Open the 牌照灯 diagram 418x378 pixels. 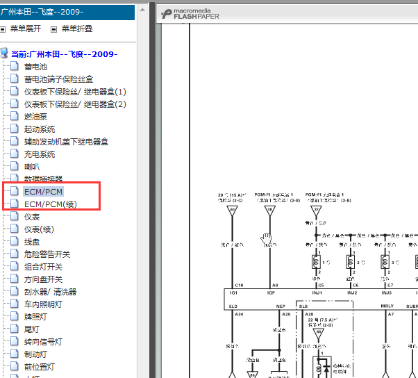tap(35, 317)
